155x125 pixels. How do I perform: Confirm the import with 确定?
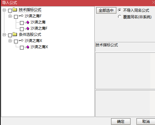(121, 121)
